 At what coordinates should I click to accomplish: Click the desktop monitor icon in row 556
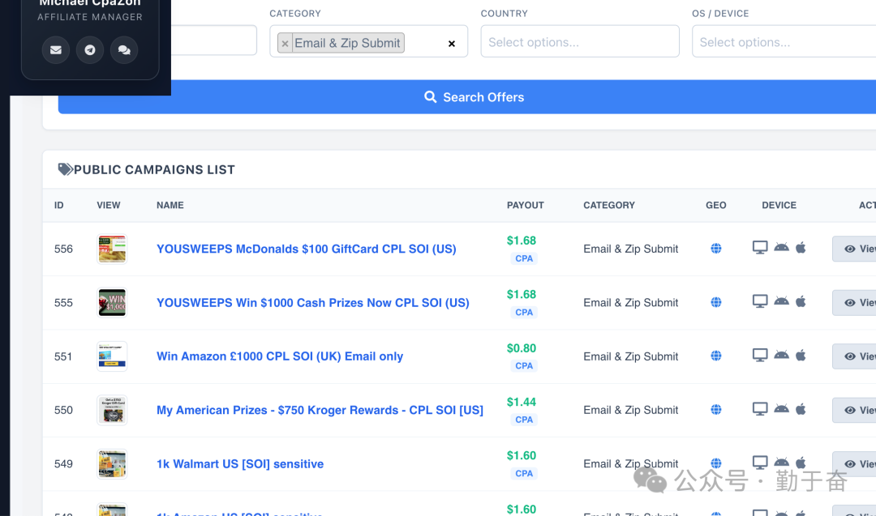(x=760, y=248)
